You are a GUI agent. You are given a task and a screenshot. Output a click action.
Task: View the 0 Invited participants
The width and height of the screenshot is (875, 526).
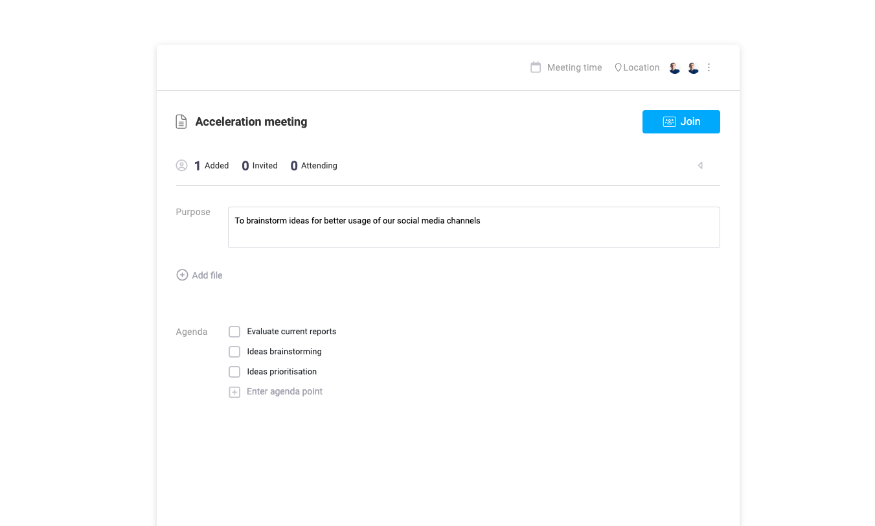click(259, 166)
